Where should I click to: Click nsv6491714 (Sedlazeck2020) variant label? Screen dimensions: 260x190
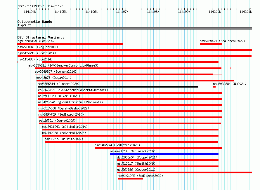pos(133,151)
